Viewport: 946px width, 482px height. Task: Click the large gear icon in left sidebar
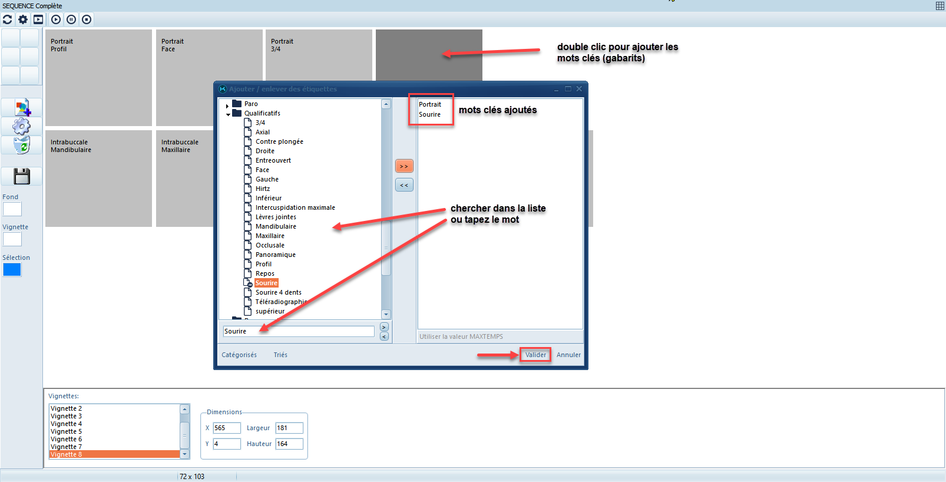click(x=22, y=126)
